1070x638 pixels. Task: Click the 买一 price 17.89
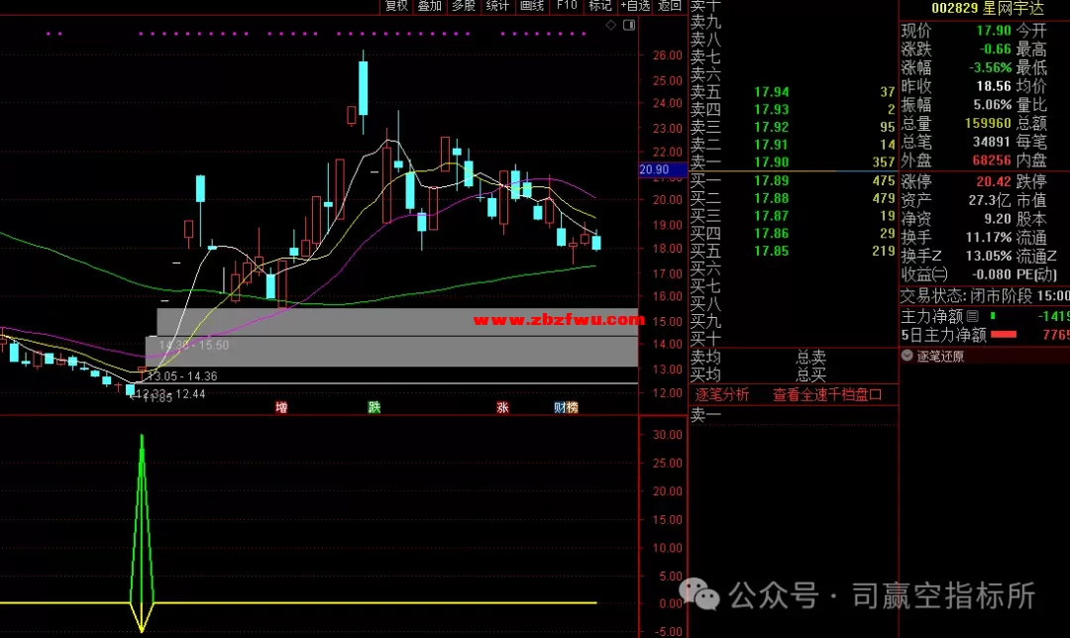pos(771,180)
